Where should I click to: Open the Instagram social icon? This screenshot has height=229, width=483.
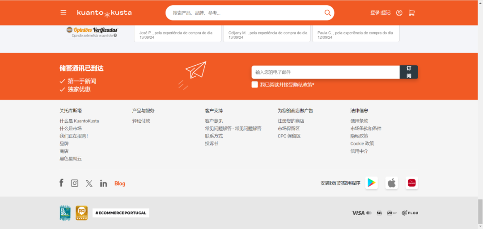[75, 183]
